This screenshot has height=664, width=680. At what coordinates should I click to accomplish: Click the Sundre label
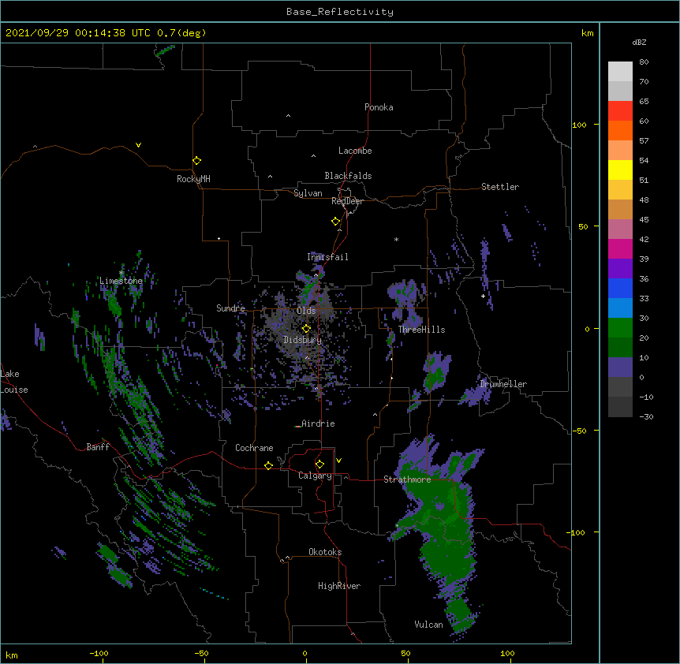pyautogui.click(x=230, y=308)
